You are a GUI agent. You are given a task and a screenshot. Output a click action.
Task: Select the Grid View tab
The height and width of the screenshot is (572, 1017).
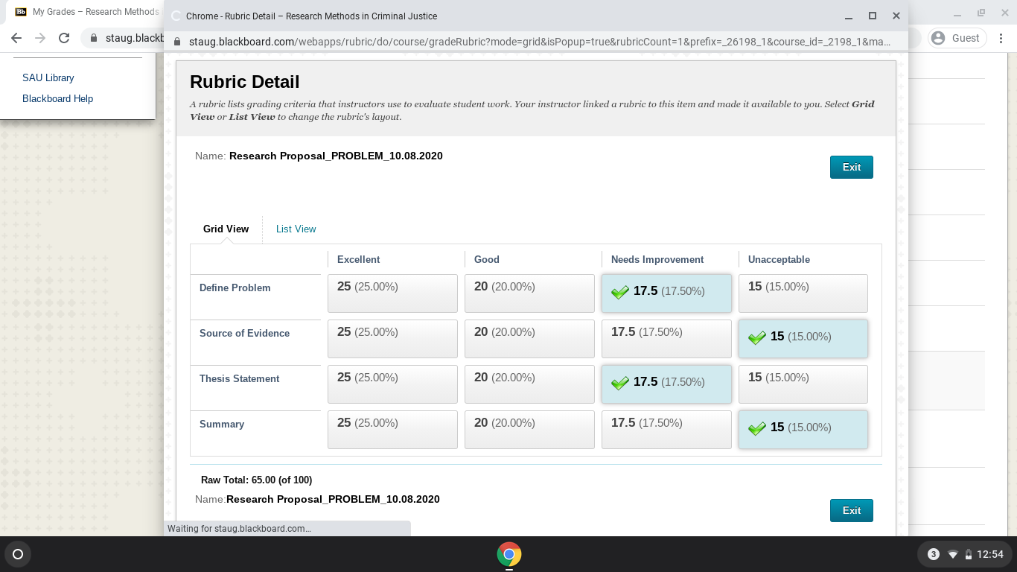[x=226, y=229]
